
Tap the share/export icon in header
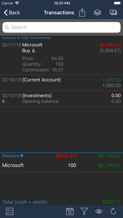(x=82, y=13)
